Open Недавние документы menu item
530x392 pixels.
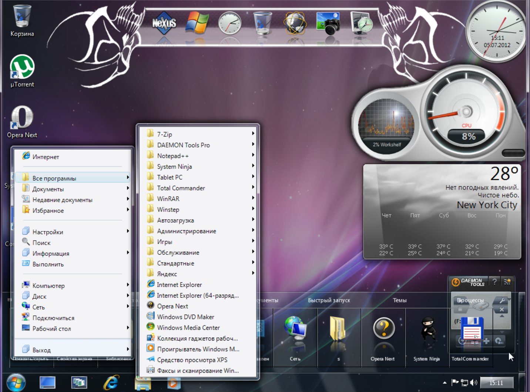[x=73, y=200]
